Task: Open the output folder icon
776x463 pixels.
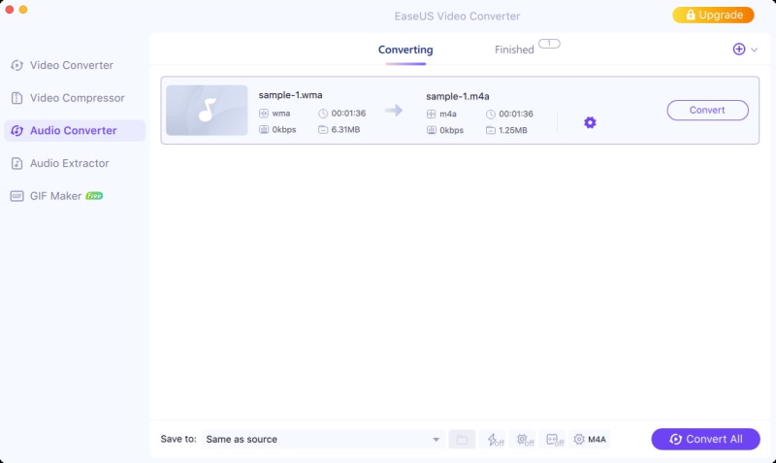Action: 462,440
